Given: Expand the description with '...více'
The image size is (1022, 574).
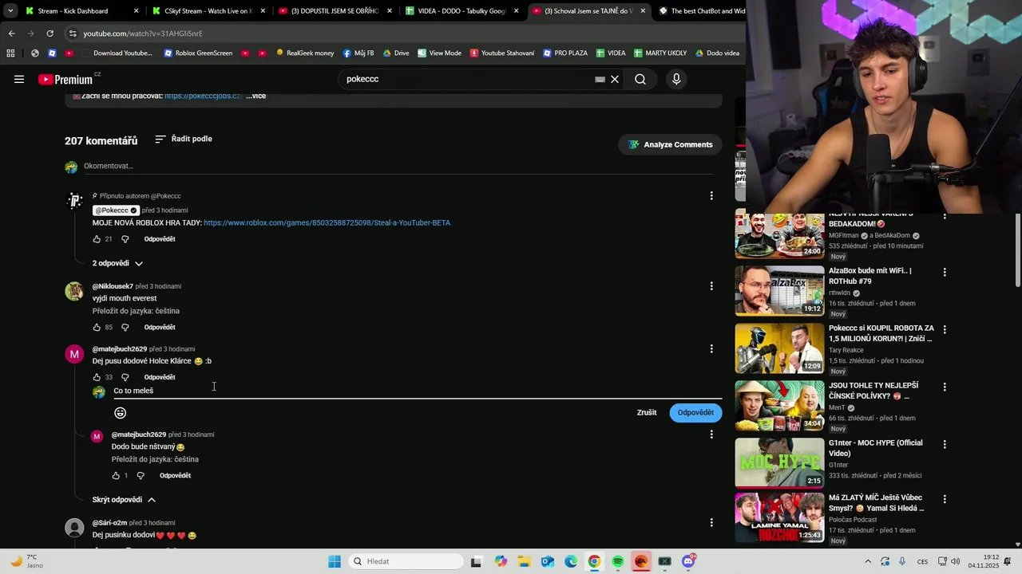Looking at the screenshot, I should coord(255,96).
